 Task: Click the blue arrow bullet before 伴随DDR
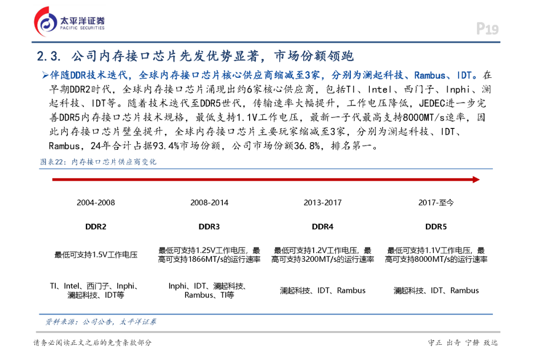click(x=45, y=75)
